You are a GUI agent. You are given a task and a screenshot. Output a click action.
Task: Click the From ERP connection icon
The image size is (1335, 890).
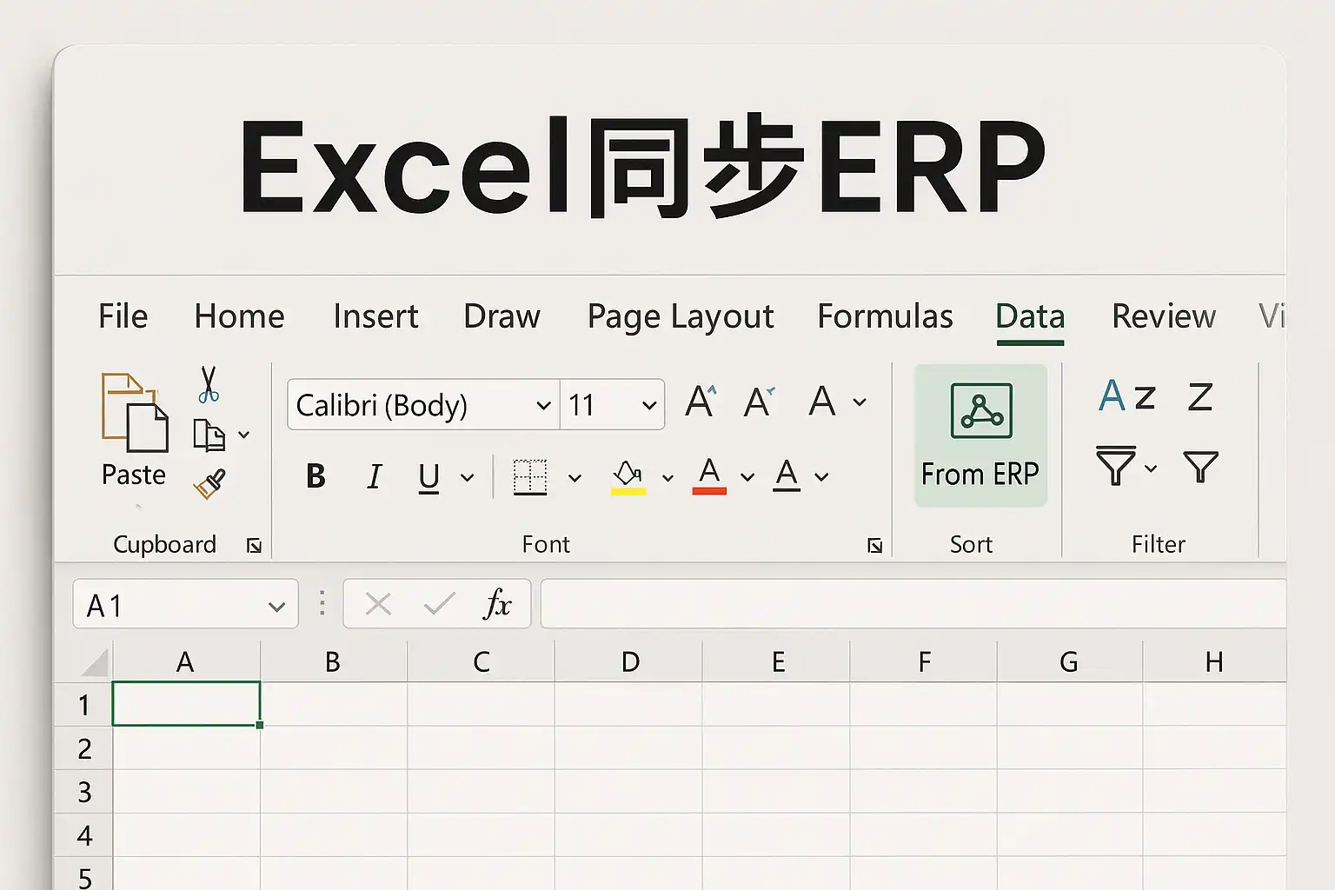(981, 410)
